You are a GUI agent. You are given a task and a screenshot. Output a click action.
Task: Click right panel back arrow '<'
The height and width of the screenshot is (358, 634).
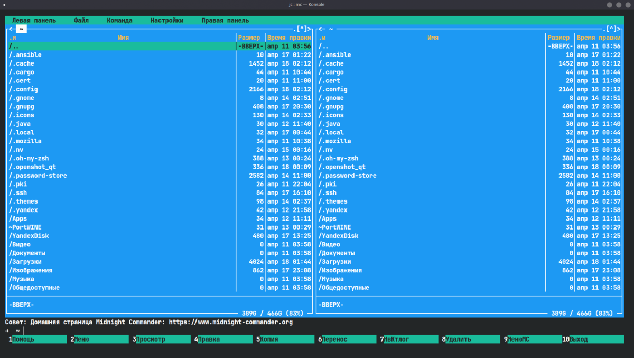(320, 29)
